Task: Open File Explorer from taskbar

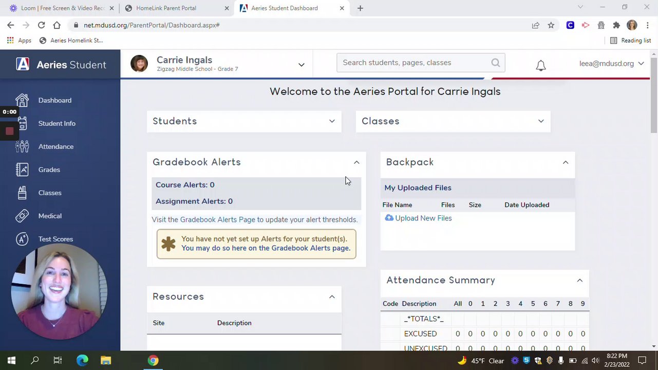Action: pyautogui.click(x=105, y=360)
